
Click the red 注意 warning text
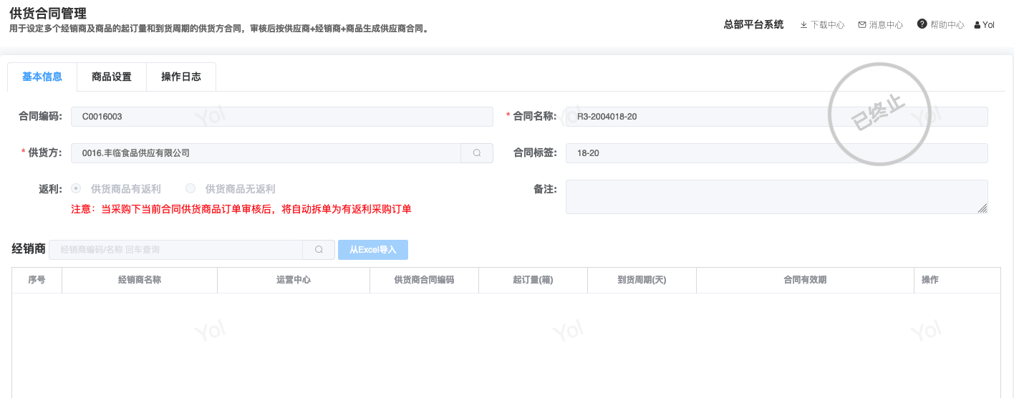(x=241, y=209)
